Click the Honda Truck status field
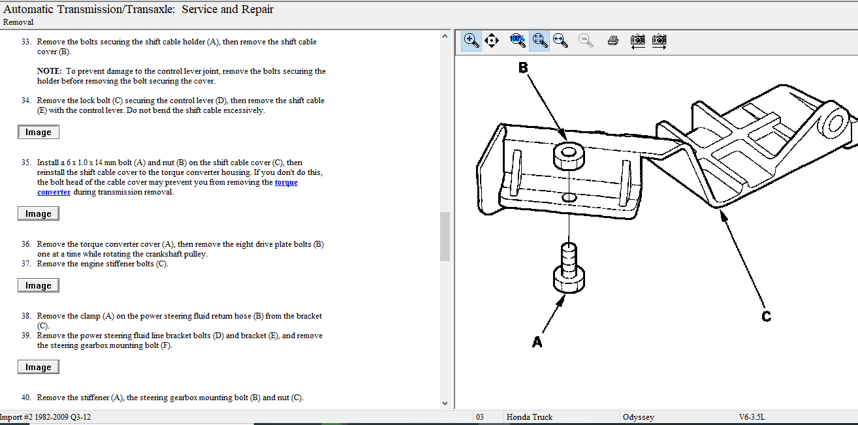This screenshot has width=858, height=425. pos(529,417)
